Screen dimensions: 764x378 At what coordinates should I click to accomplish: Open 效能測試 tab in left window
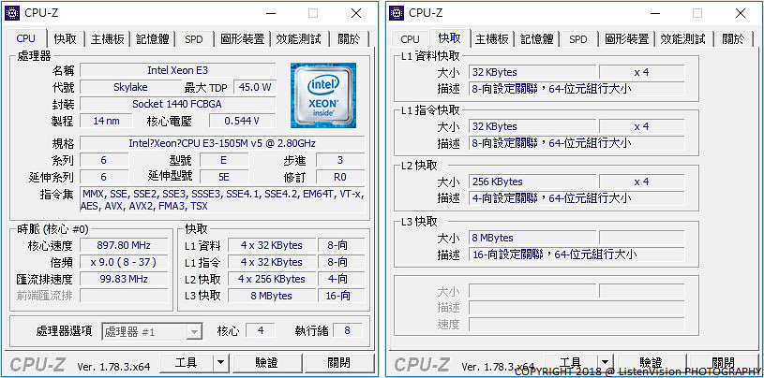(298, 39)
